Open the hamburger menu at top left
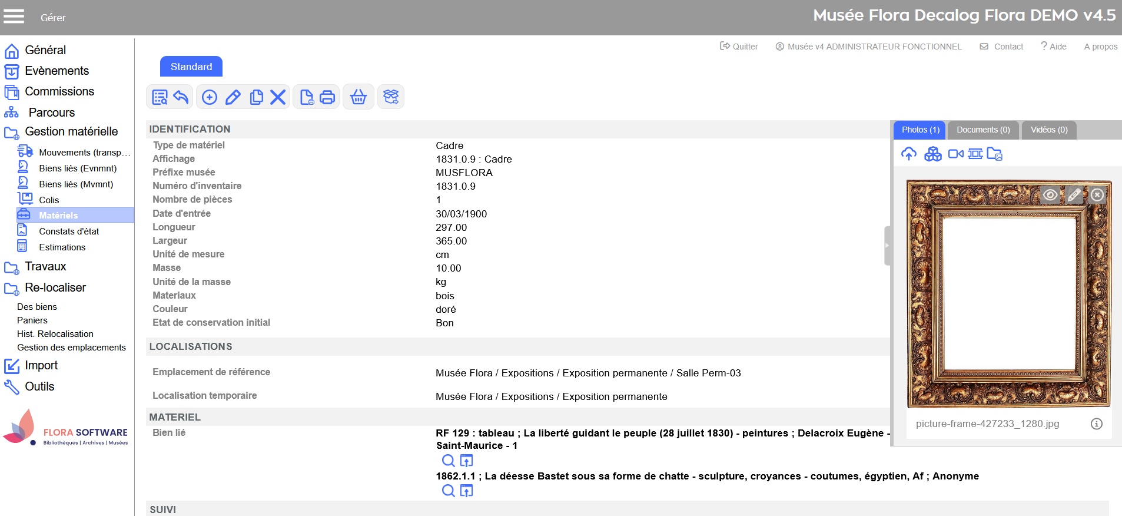The width and height of the screenshot is (1122, 516). pyautogui.click(x=14, y=16)
